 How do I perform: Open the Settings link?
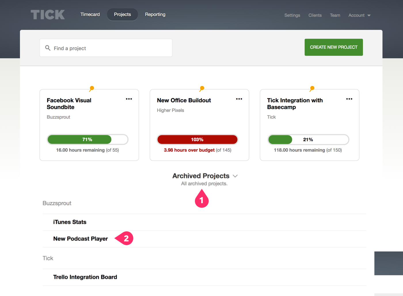tap(292, 15)
